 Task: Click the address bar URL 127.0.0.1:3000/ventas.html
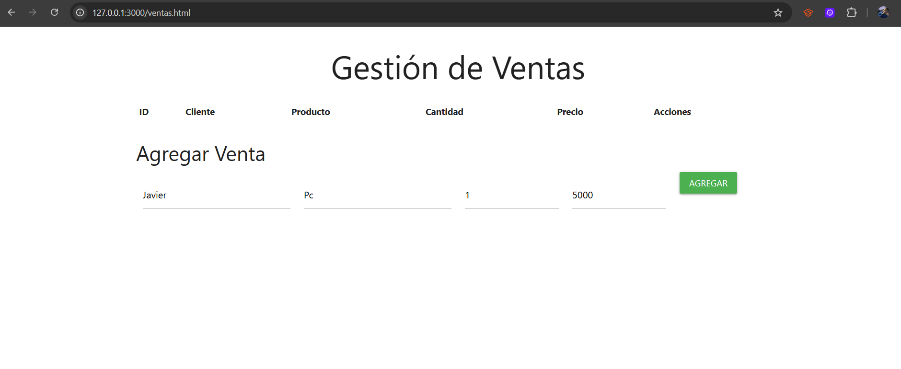[141, 13]
